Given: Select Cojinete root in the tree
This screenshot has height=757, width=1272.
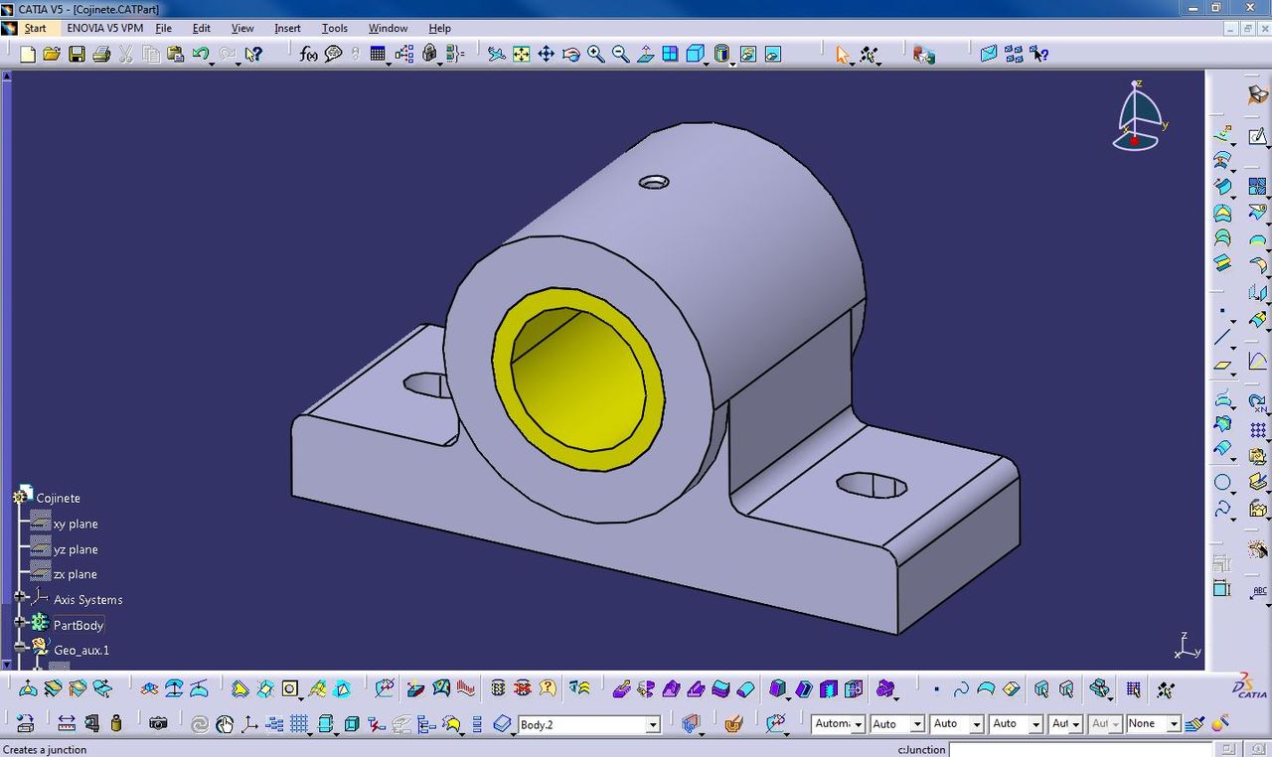Looking at the screenshot, I should tap(58, 498).
